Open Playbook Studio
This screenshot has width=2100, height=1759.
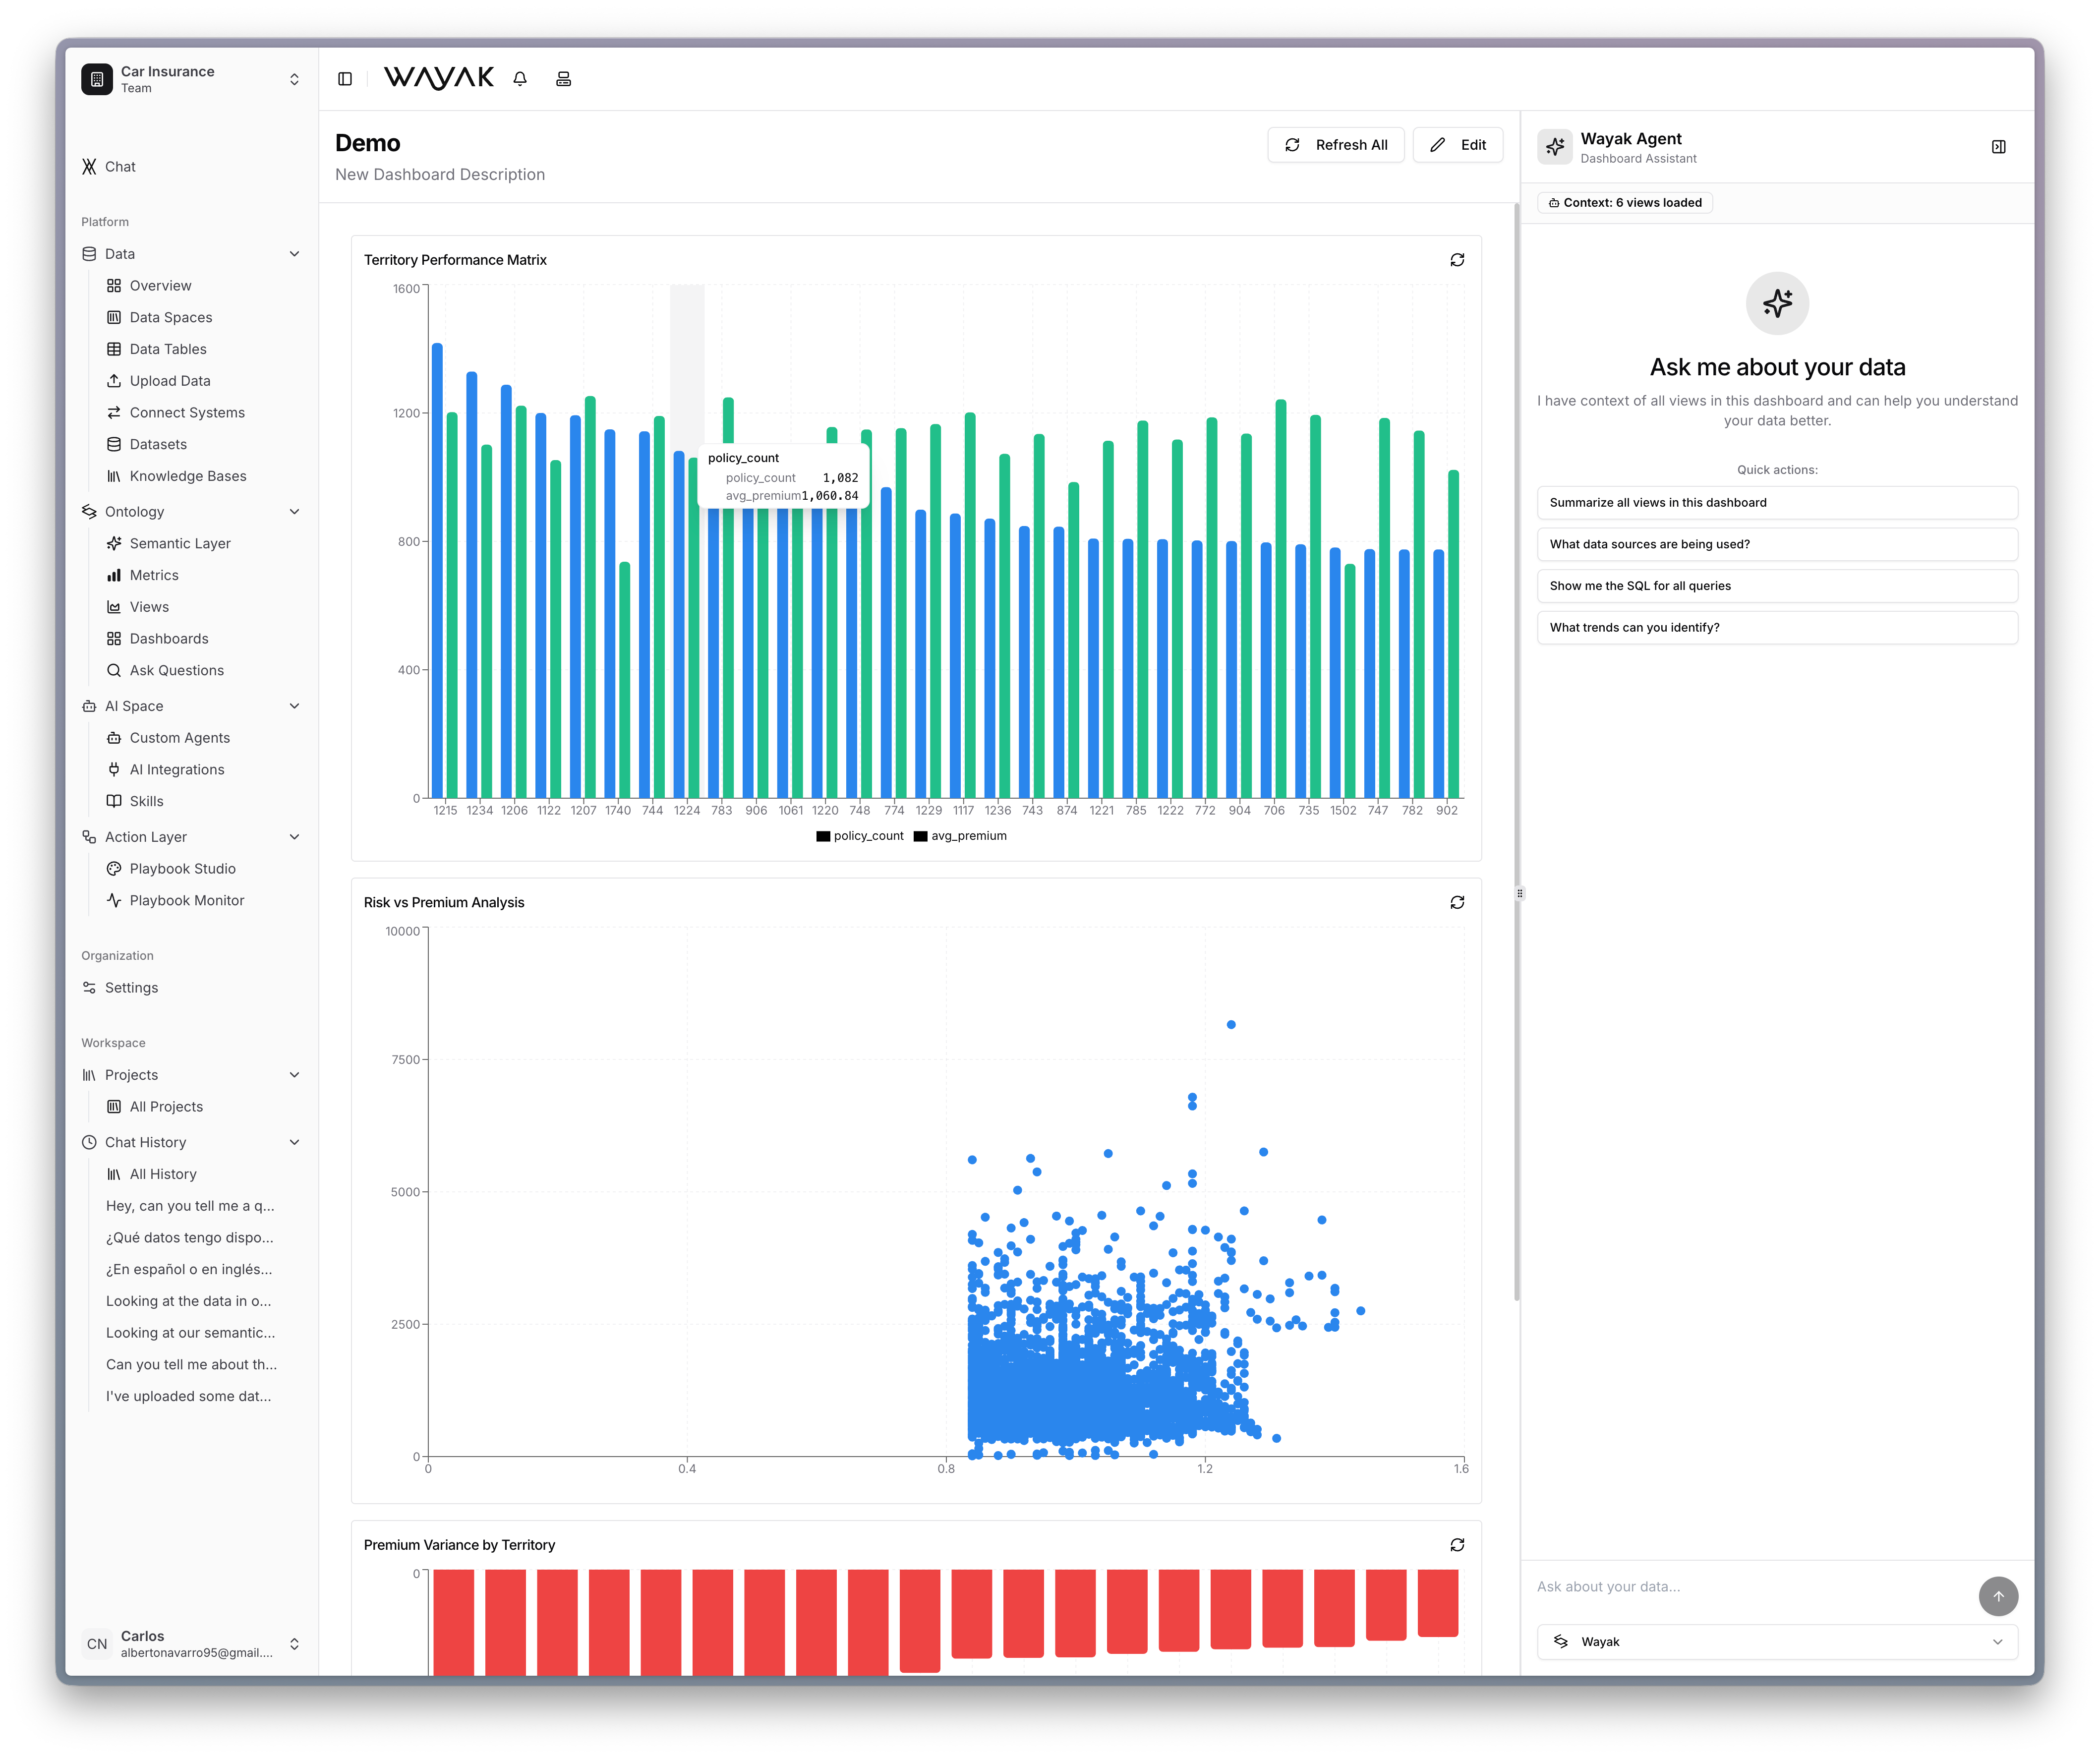183,869
